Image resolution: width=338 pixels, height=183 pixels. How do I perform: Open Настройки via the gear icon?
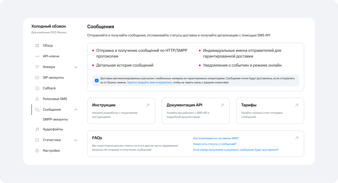(37, 150)
